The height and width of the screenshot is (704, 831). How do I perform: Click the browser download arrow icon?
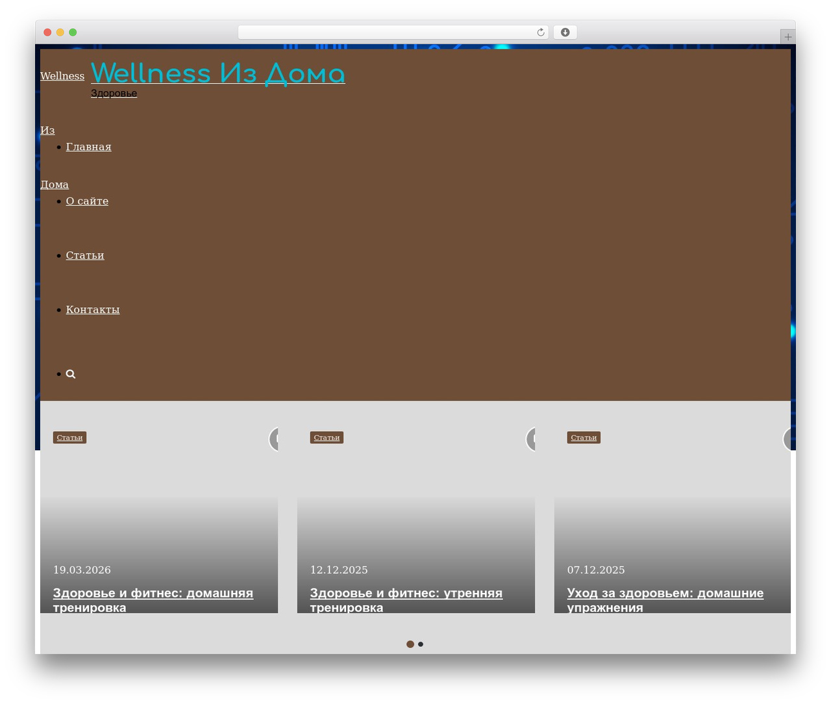[565, 32]
